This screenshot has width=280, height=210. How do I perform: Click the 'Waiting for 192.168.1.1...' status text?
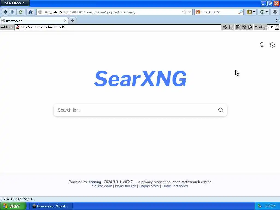(x=18, y=199)
